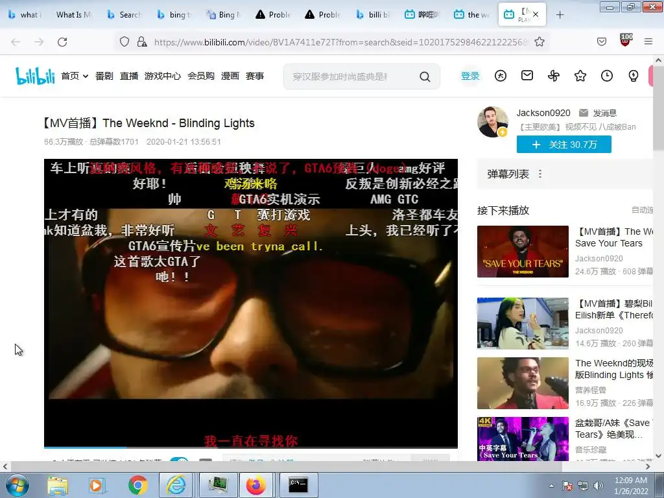Switch to the 'billi b' Bing tab
Screen dimensions: 664x498
pyautogui.click(x=373, y=15)
